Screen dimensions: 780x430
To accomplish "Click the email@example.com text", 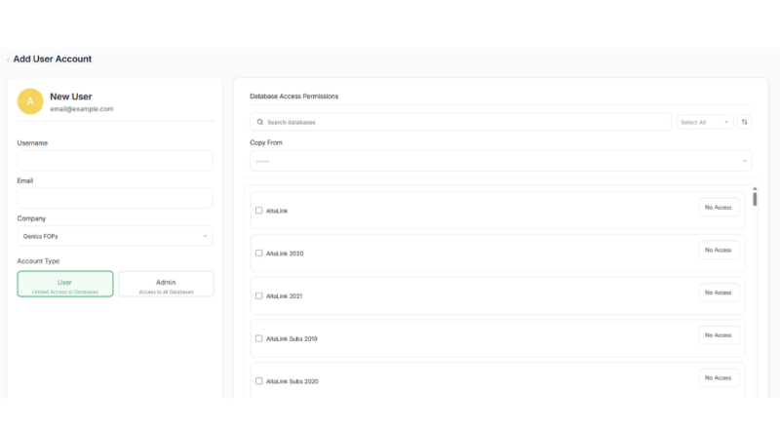I will click(82, 109).
